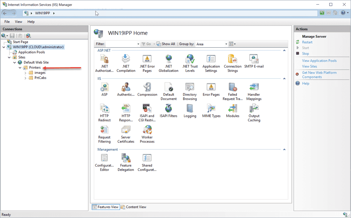The image size is (351, 218).
Task: Open Shared Configuration settings
Action: [147, 160]
